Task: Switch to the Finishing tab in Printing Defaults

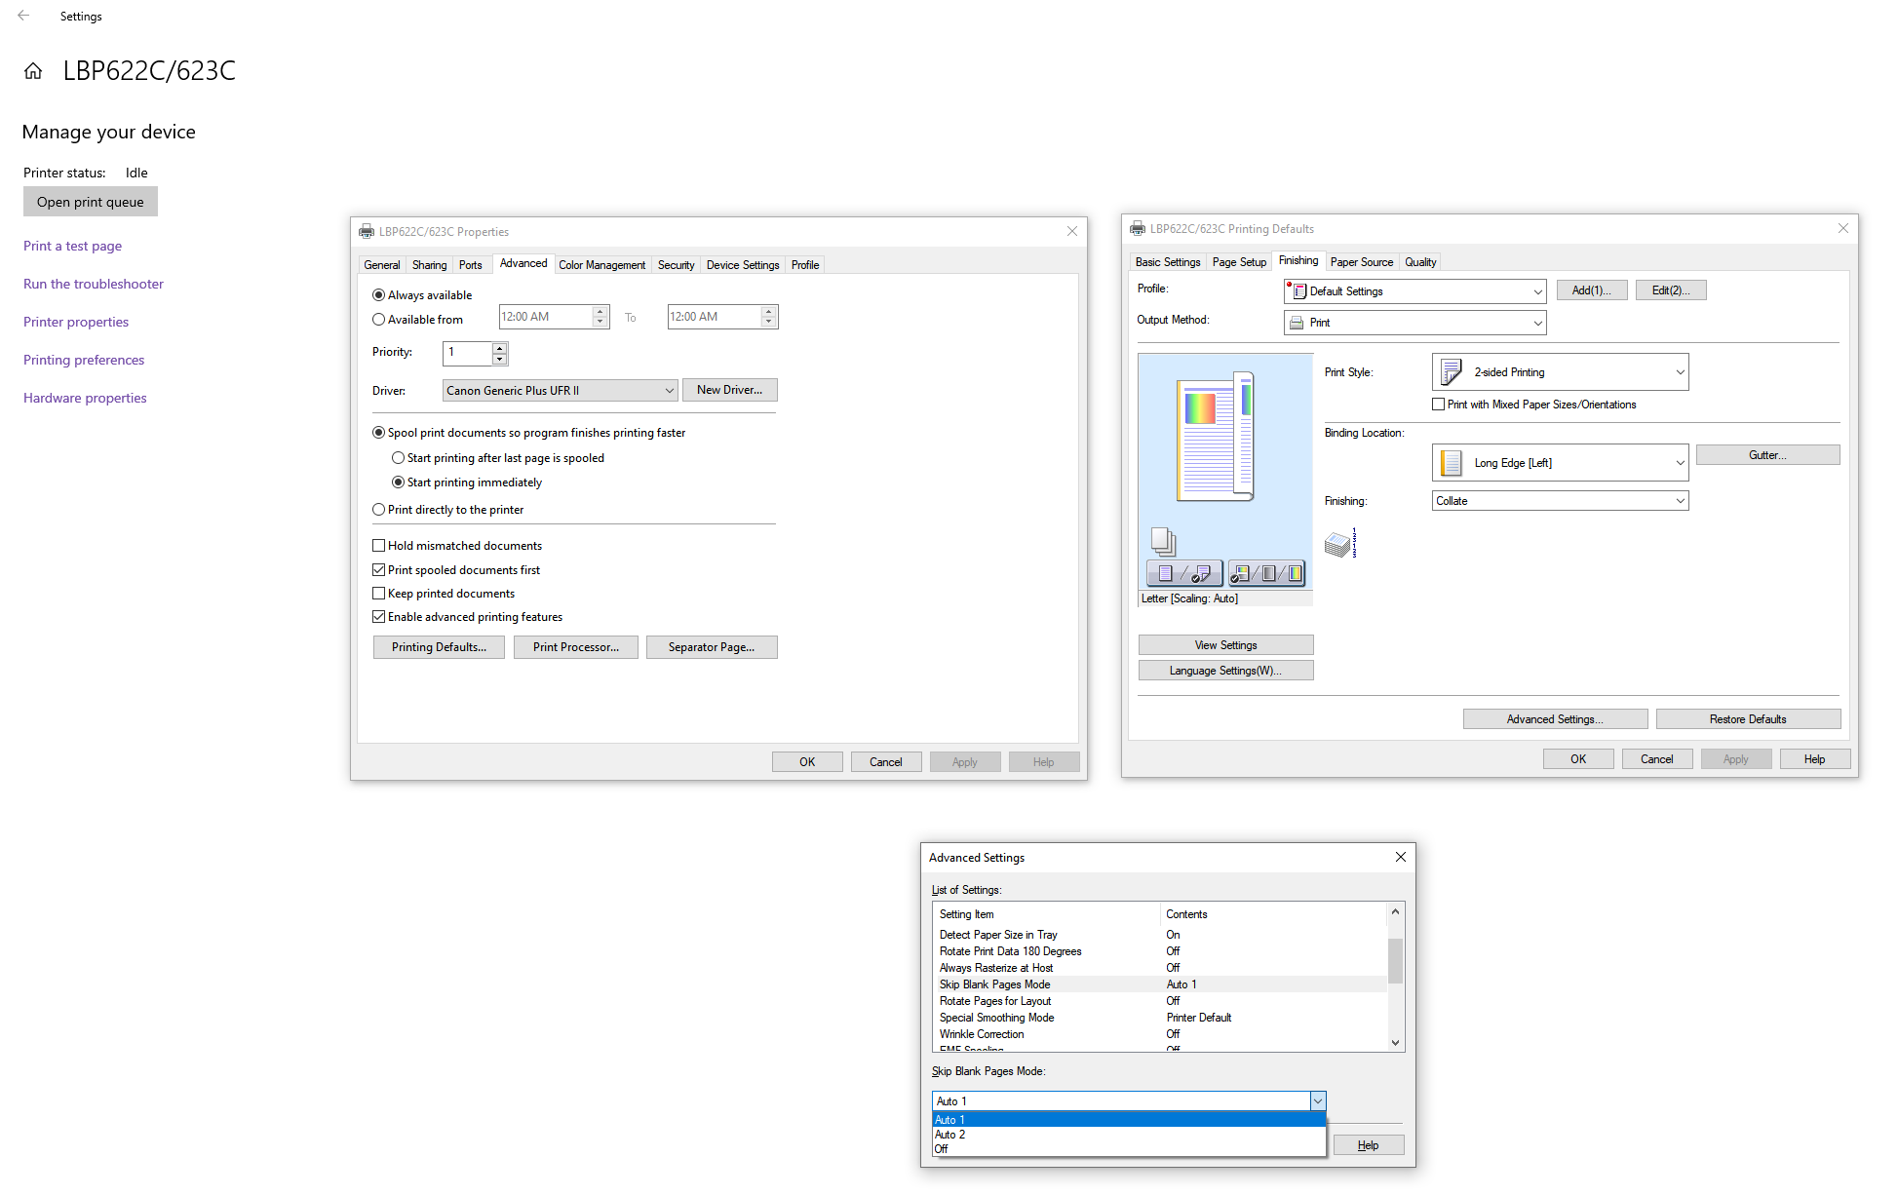Action: click(1298, 262)
